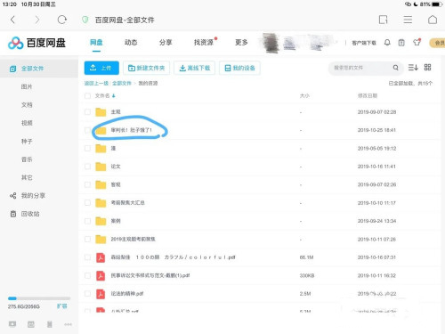Click the PDF icon for colorful.pdf
This screenshot has height=334, width=445.
(x=101, y=257)
